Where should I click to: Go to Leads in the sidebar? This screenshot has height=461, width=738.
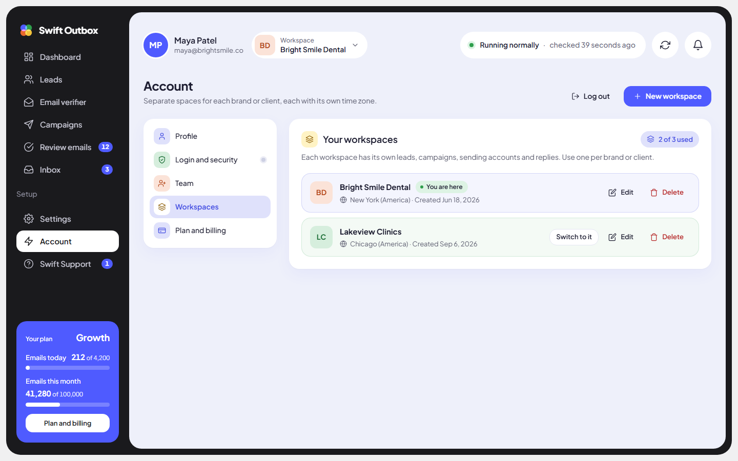pyautogui.click(x=68, y=79)
